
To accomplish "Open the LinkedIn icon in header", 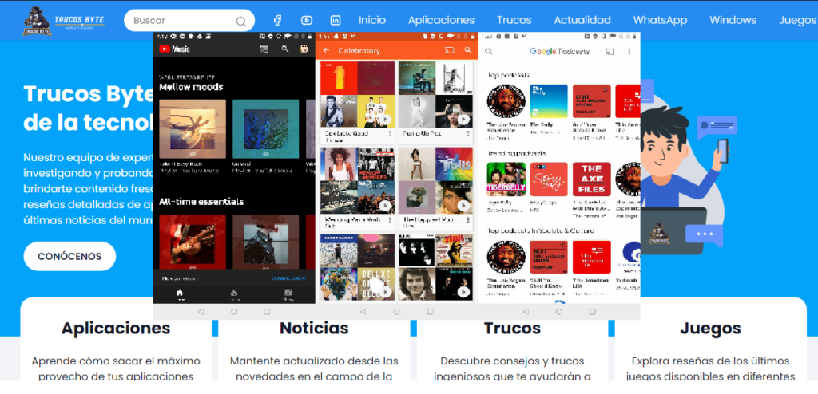I will tap(336, 20).
